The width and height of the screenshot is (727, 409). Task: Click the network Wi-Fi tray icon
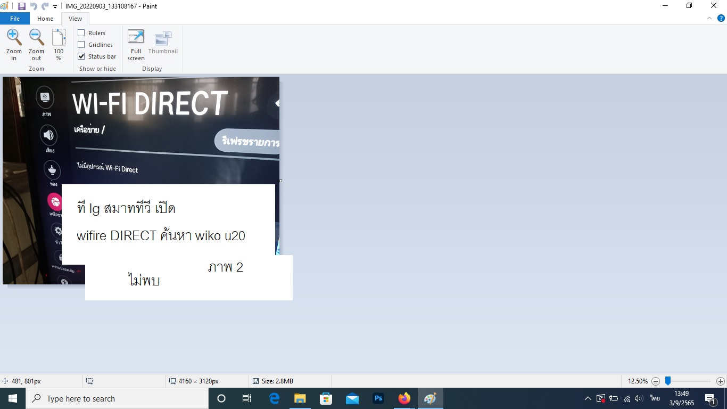(627, 398)
